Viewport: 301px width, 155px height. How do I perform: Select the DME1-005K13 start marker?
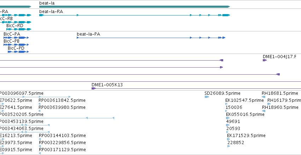pos(94,88)
